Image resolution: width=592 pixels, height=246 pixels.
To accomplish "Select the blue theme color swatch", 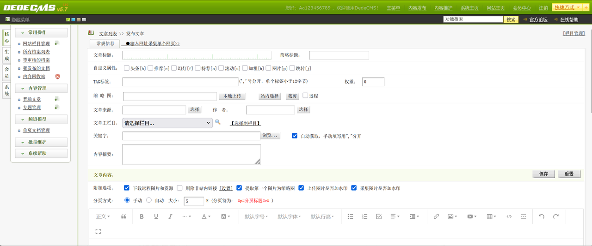I will (x=73, y=19).
